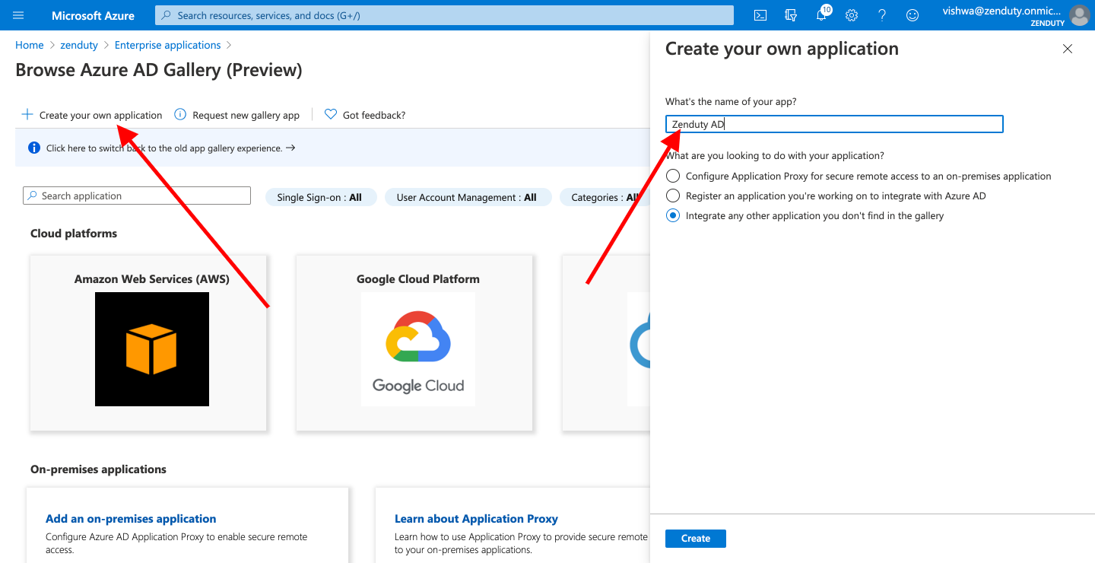Click the app name field containing Zenduty AD

[x=834, y=124]
